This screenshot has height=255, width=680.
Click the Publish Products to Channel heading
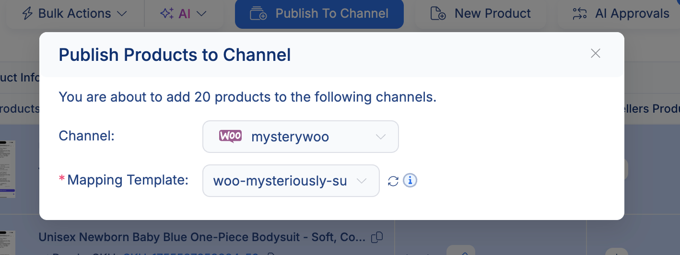coord(175,55)
